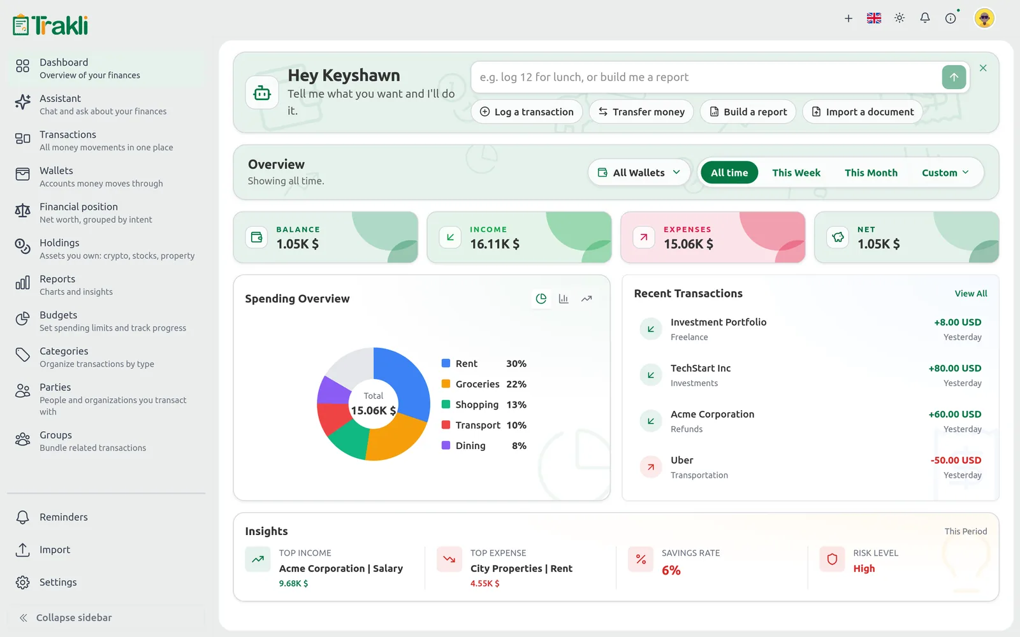This screenshot has width=1020, height=637.
Task: Click Import a document button
Action: pyautogui.click(x=863, y=111)
